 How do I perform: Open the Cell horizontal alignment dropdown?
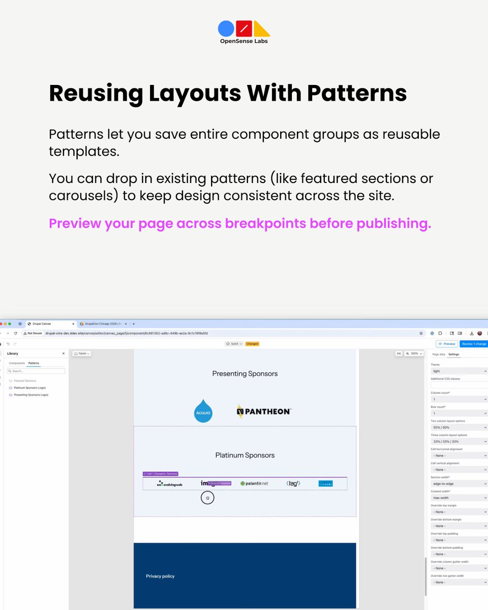coord(459,455)
